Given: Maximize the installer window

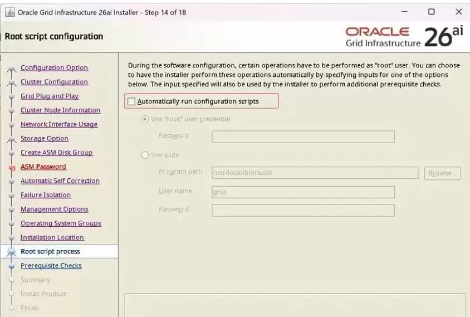Looking at the screenshot, I should point(432,12).
